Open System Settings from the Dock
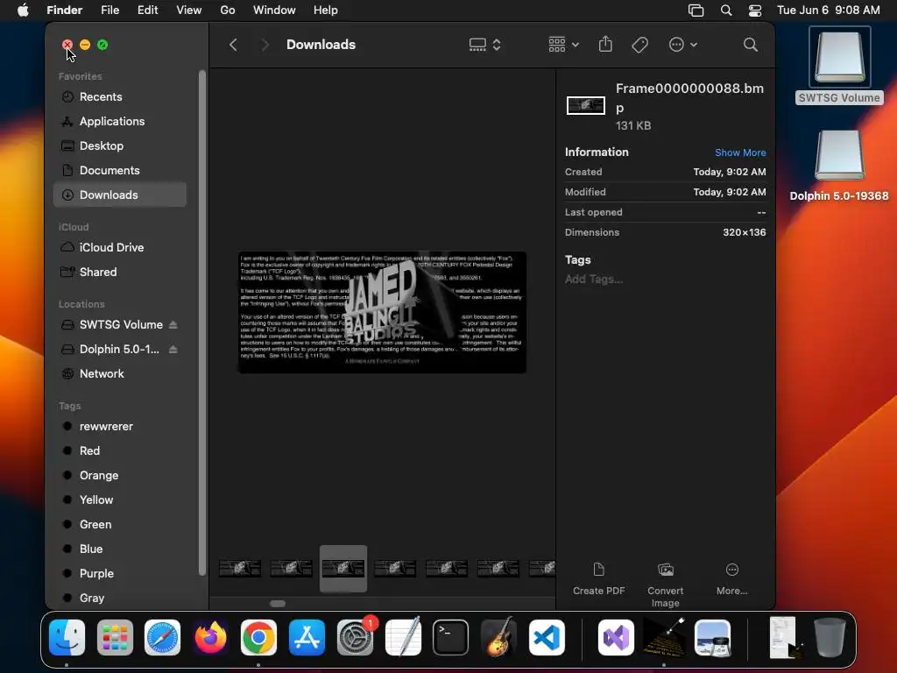 [x=355, y=638]
